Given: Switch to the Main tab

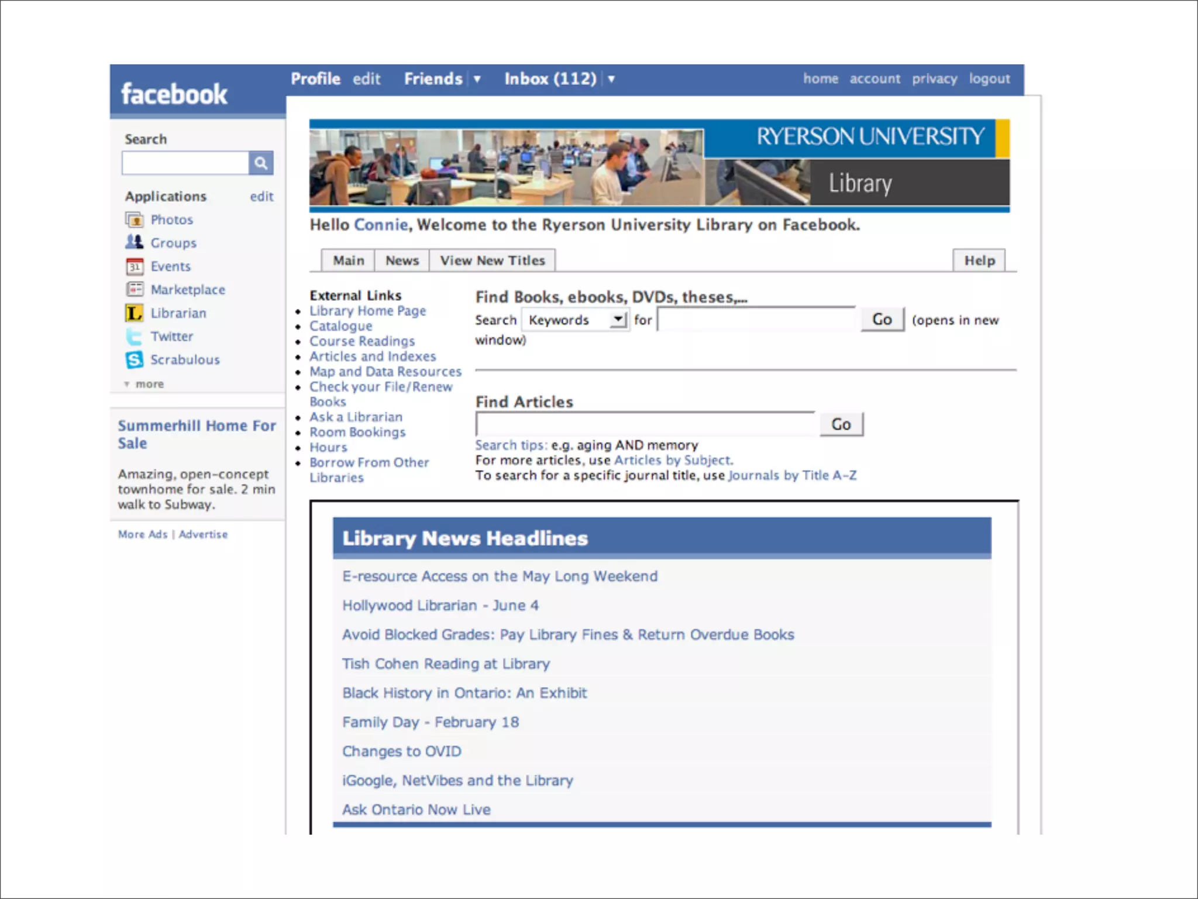Looking at the screenshot, I should 349,260.
